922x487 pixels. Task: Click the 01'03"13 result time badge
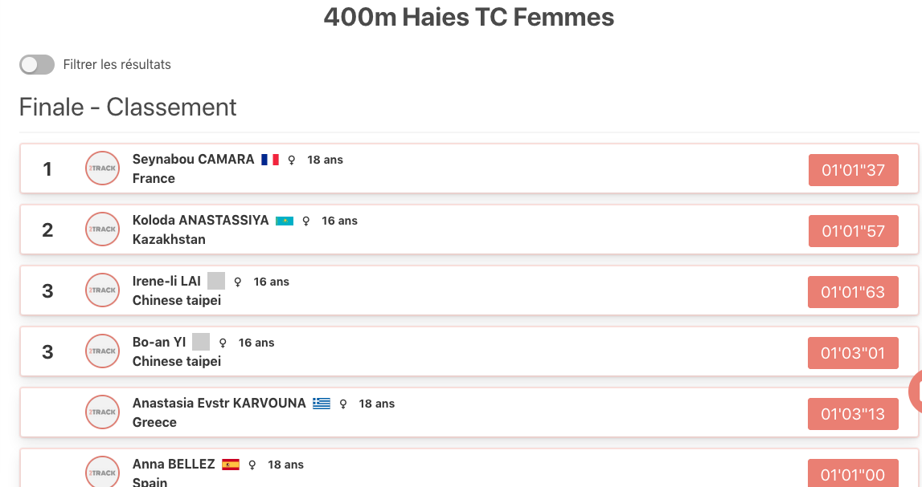[x=853, y=414]
